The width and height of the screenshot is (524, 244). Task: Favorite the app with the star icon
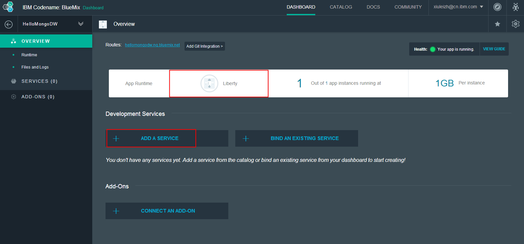(497, 24)
